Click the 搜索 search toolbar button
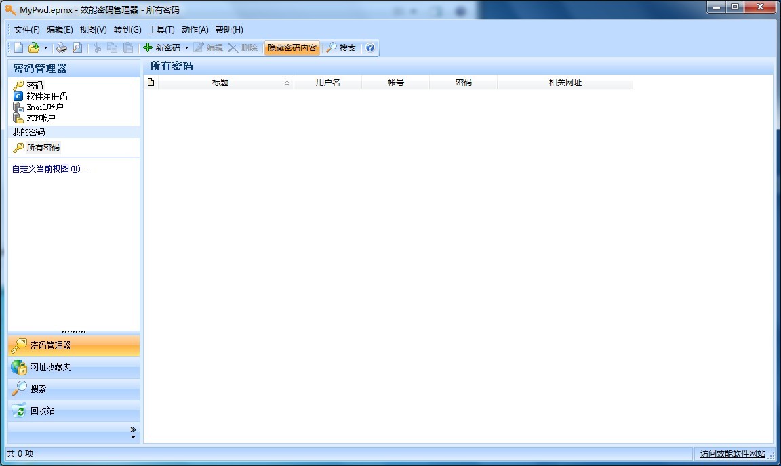Viewport: 781px width, 466px height. [341, 48]
